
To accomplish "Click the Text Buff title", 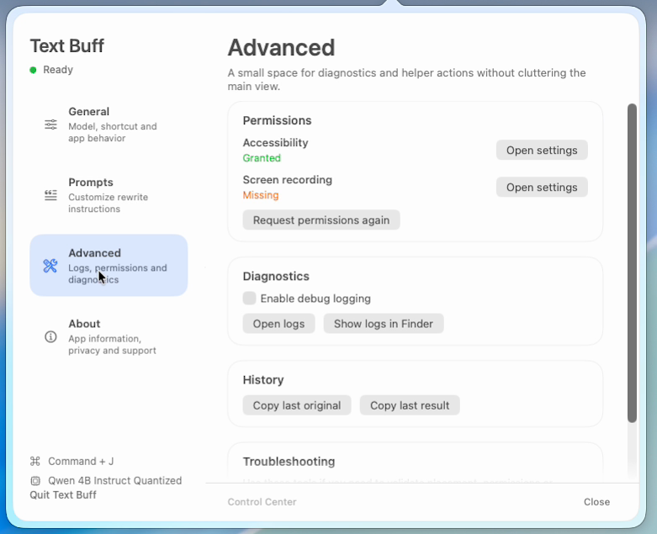I will pos(67,46).
